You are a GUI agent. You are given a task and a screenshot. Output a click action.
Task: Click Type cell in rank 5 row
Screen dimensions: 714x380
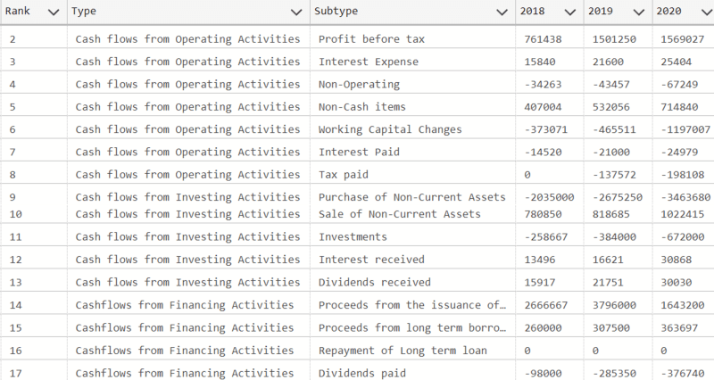point(187,107)
